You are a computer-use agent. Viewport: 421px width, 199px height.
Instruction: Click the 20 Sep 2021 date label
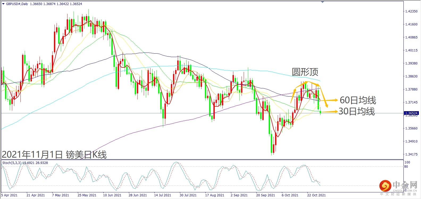tap(266, 195)
